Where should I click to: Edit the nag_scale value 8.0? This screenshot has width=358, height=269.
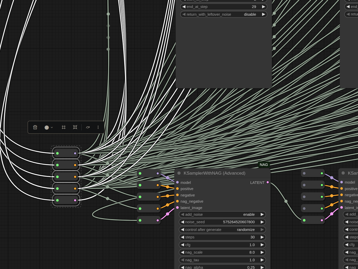[222, 252]
